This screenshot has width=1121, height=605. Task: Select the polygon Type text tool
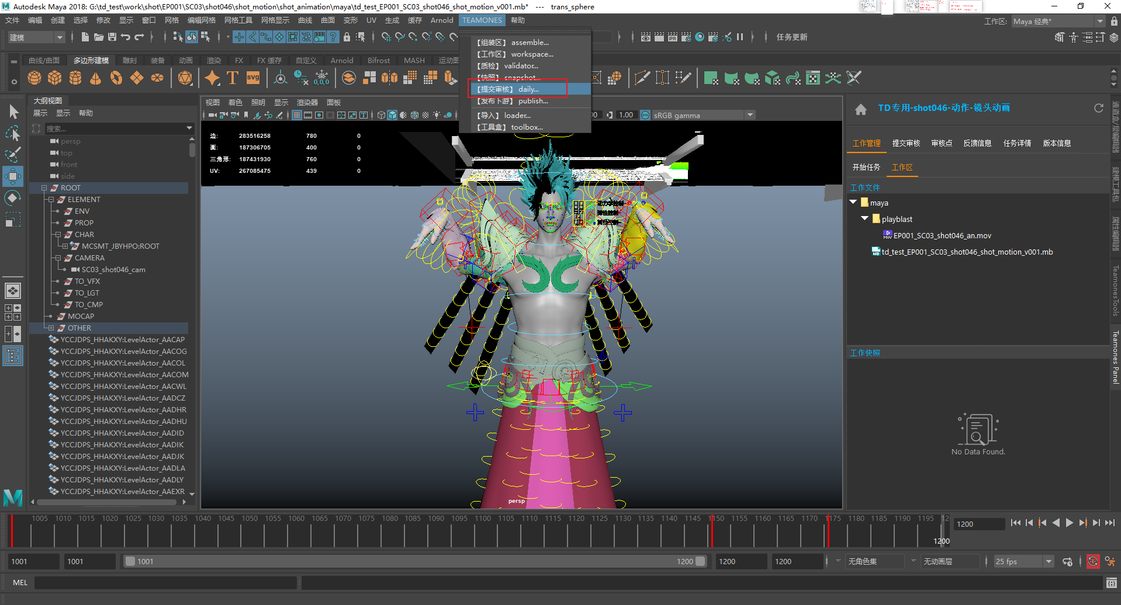(x=232, y=78)
